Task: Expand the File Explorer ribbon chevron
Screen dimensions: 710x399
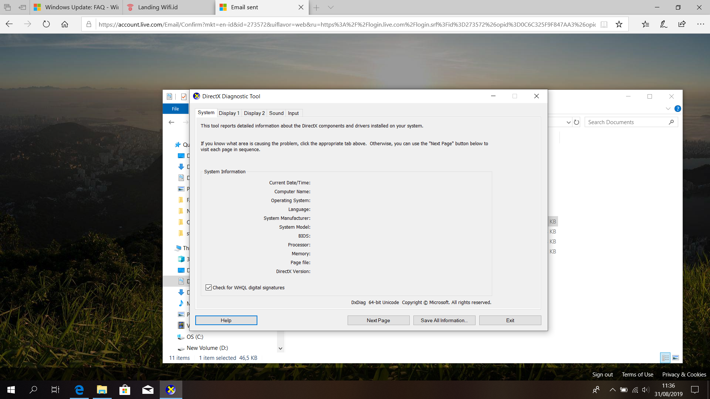Action: pyautogui.click(x=668, y=109)
